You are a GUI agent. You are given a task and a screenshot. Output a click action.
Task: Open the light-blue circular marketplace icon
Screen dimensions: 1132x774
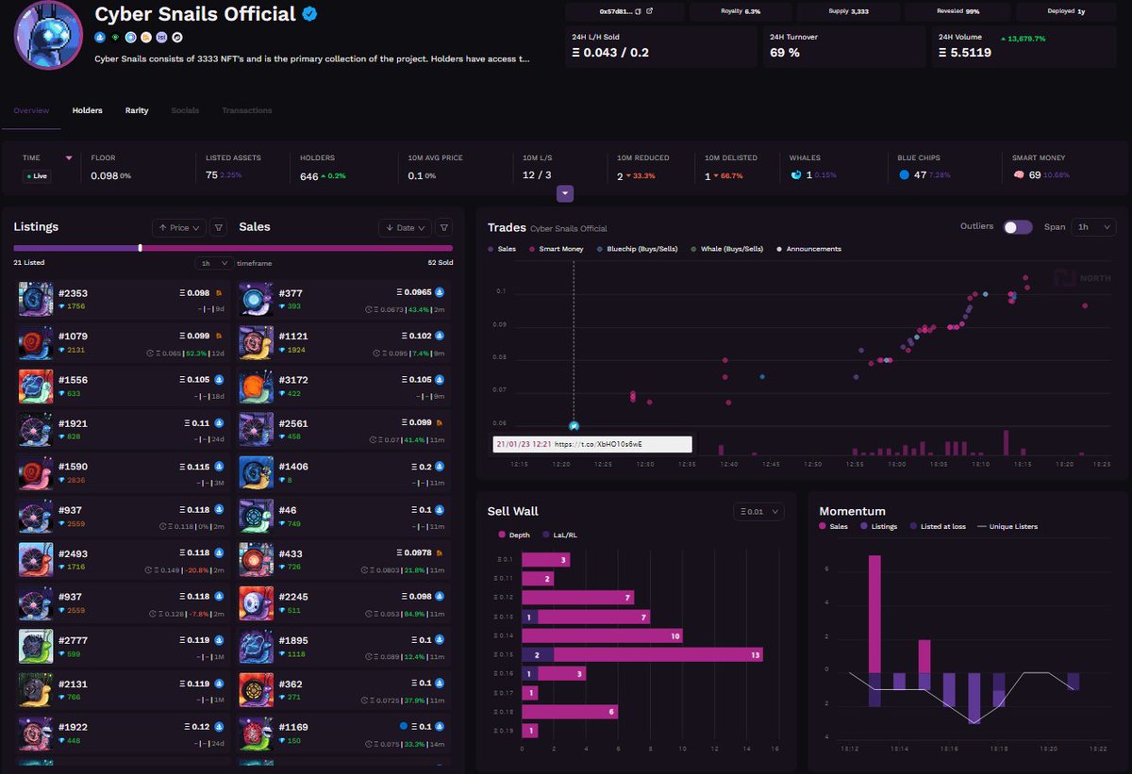[x=130, y=38]
